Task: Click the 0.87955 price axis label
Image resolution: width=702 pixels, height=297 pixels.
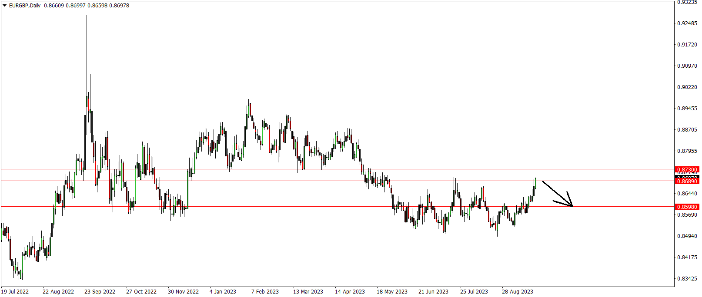Action: [x=687, y=151]
